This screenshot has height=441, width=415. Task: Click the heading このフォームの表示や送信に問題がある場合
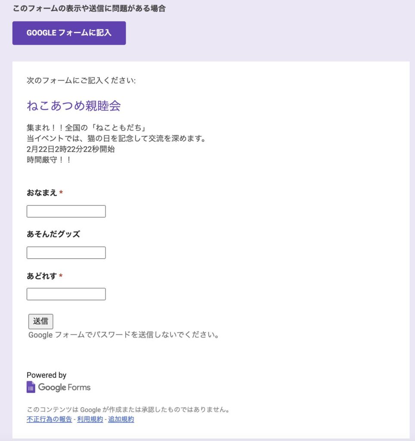click(89, 9)
